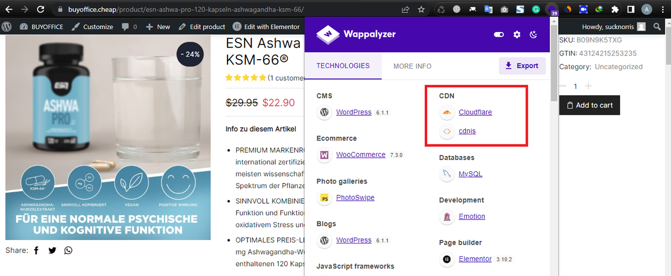Image resolution: width=671 pixels, height=276 pixels.
Task: Open Uncategorized category link
Action: point(618,67)
